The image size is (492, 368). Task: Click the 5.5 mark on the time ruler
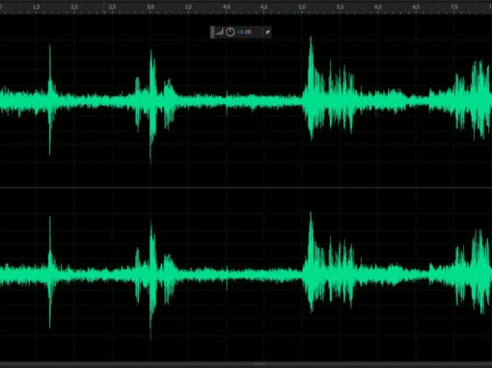tap(340, 7)
